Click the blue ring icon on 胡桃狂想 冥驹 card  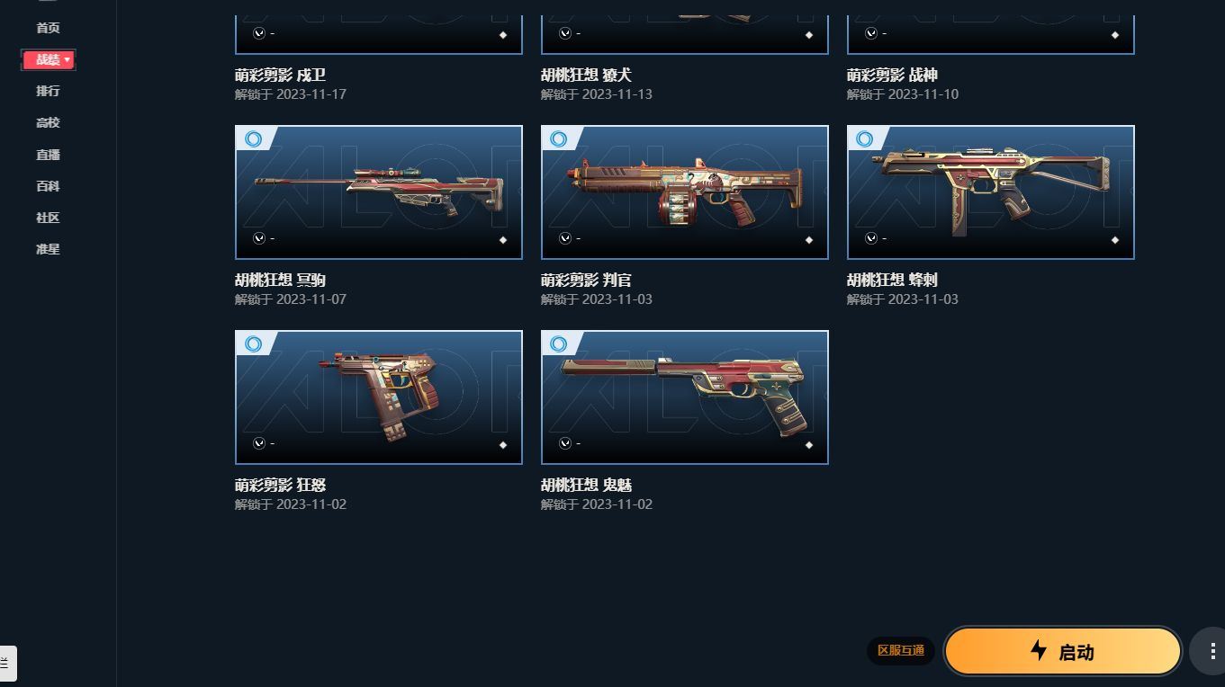253,138
